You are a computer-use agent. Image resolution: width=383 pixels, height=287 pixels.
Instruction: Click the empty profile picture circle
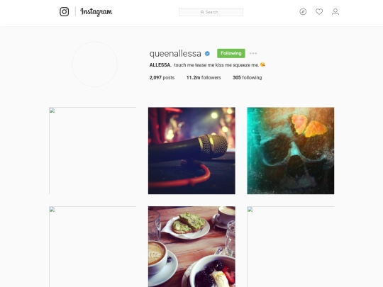pos(94,64)
